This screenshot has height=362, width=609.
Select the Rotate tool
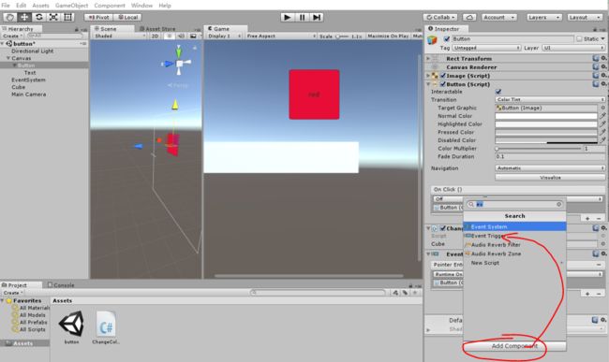tap(38, 17)
